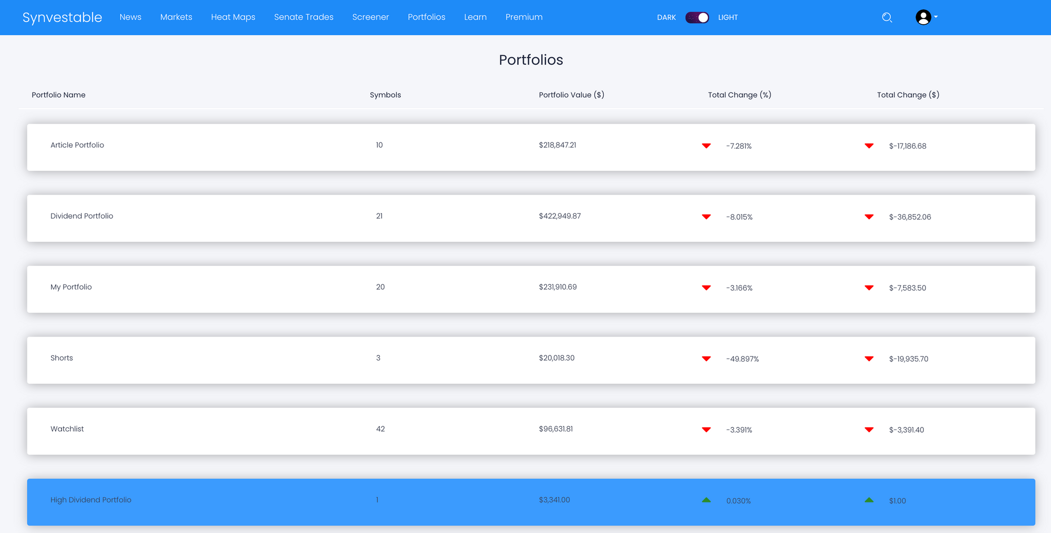Click red down arrow beside -3.391%

(x=706, y=429)
